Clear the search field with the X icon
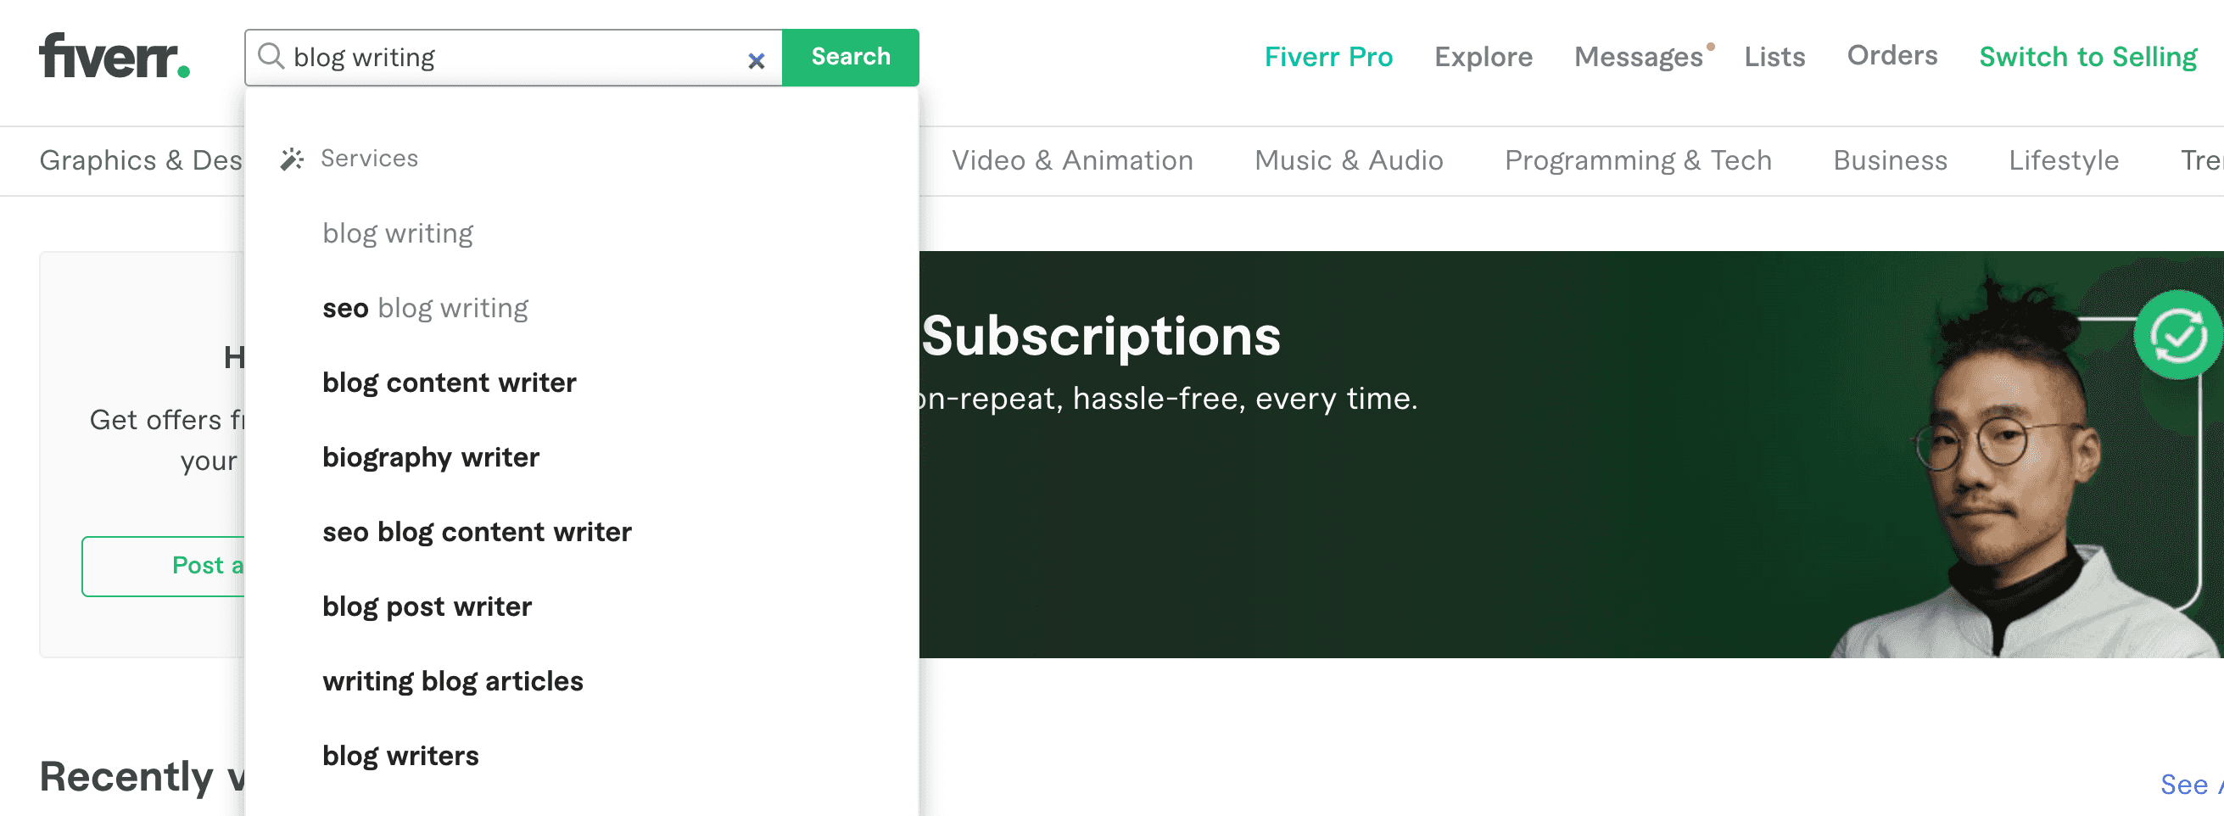 [x=757, y=60]
